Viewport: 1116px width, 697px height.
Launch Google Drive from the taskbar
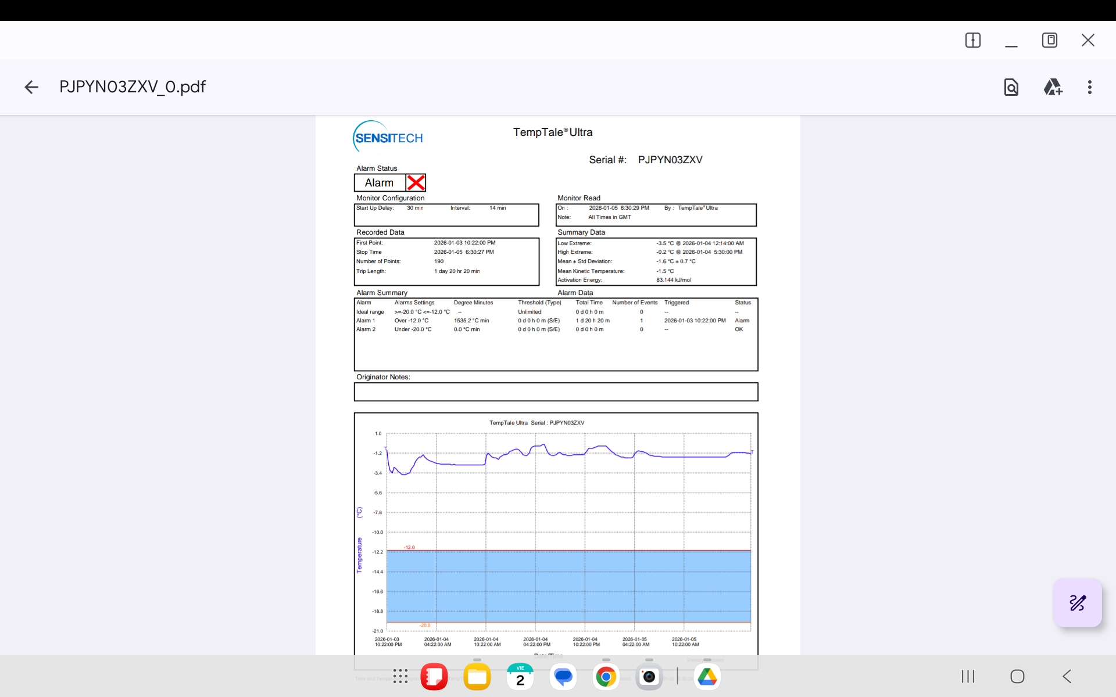click(707, 677)
